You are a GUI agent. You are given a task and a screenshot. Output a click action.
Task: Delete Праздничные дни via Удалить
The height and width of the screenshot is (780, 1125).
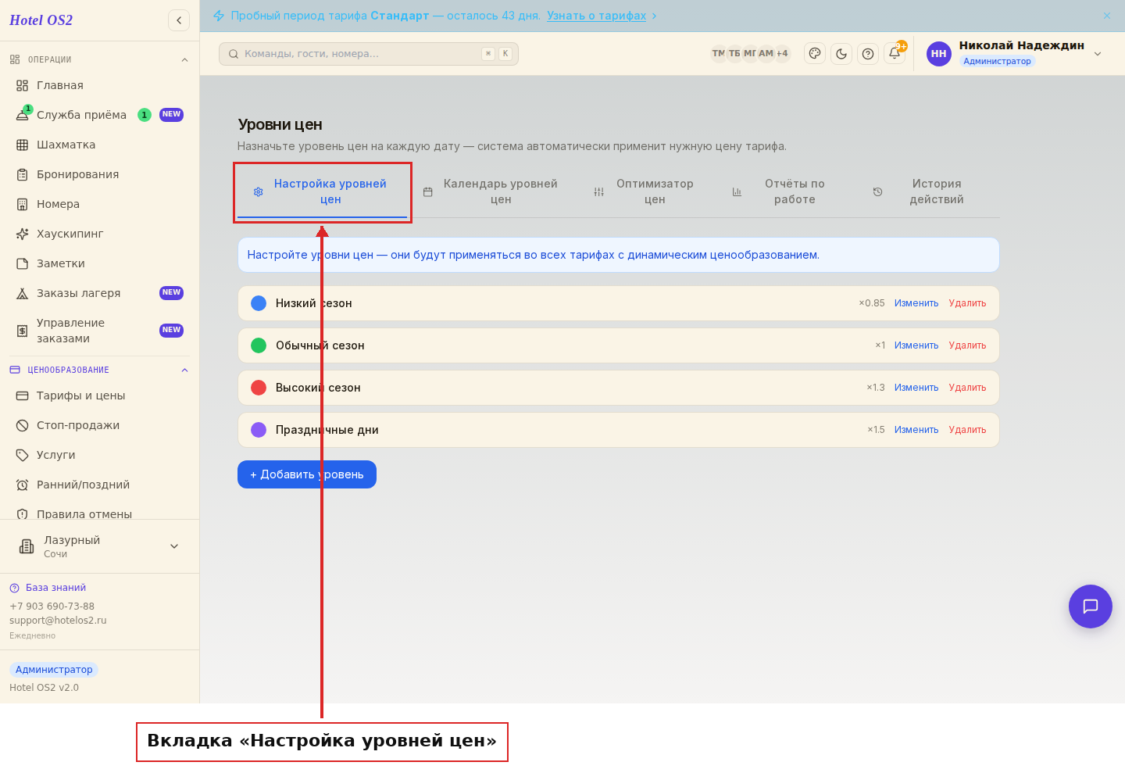tap(967, 430)
